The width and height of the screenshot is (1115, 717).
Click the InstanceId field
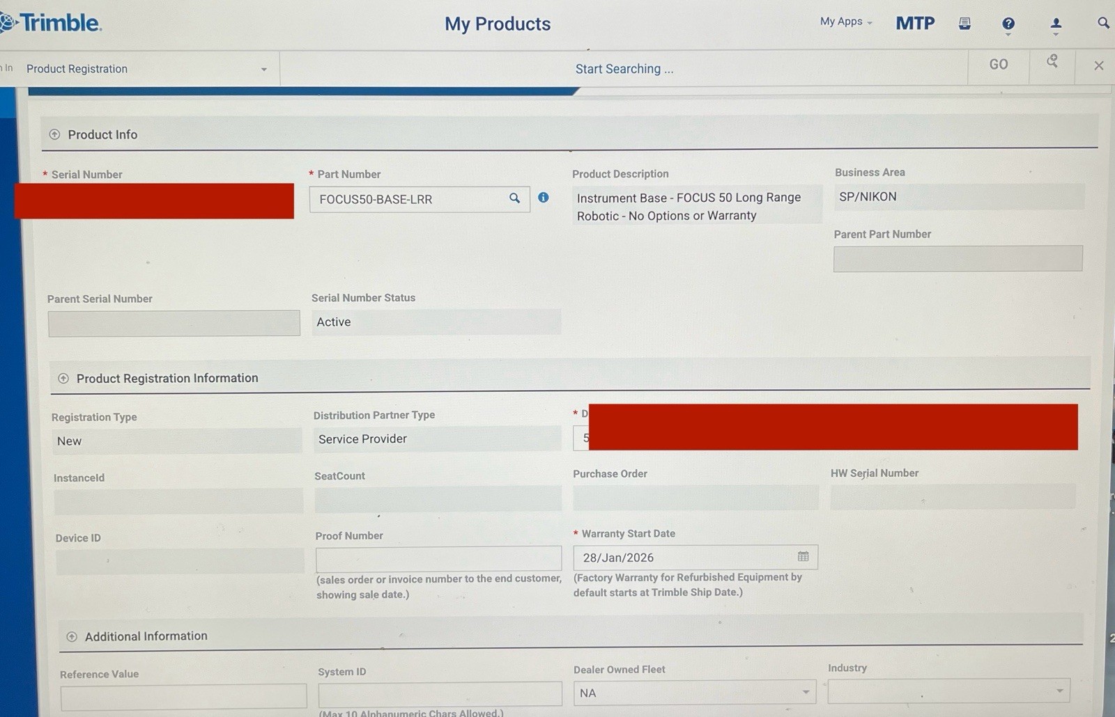click(x=178, y=501)
